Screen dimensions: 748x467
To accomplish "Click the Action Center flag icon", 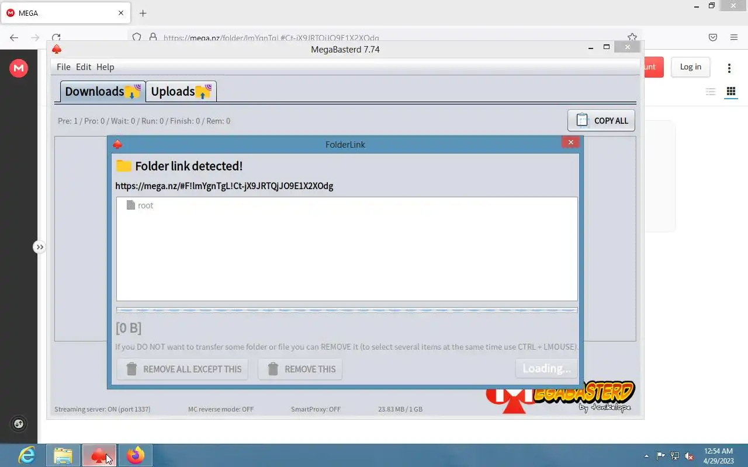I will point(661,456).
